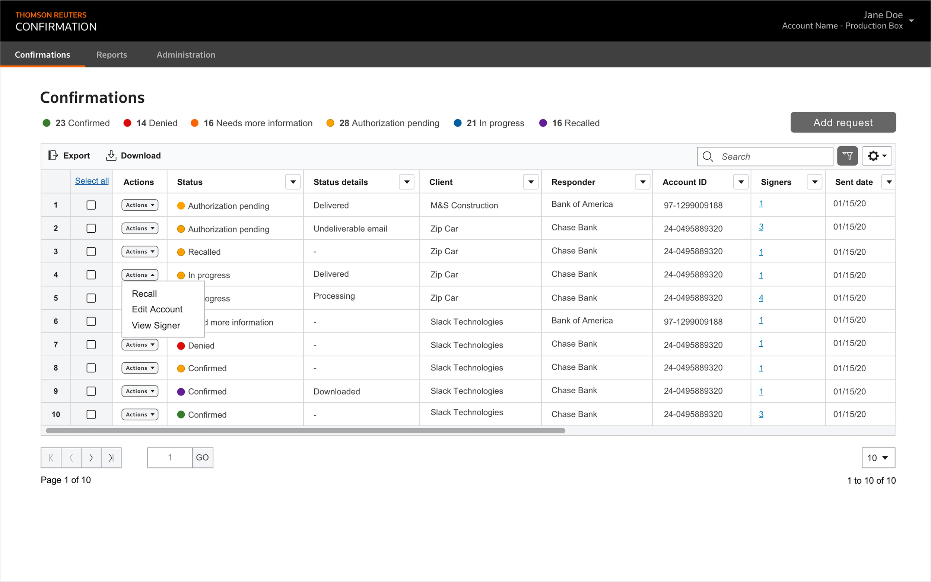Viewport: 931px width, 582px height.
Task: Click the Add request button
Action: click(x=843, y=123)
